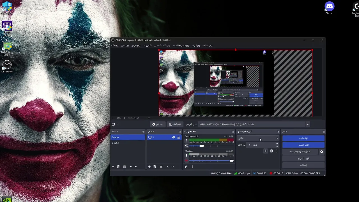Float the Audio Mixer dock with pop-out icon
The image size is (359, 202).
point(233,132)
